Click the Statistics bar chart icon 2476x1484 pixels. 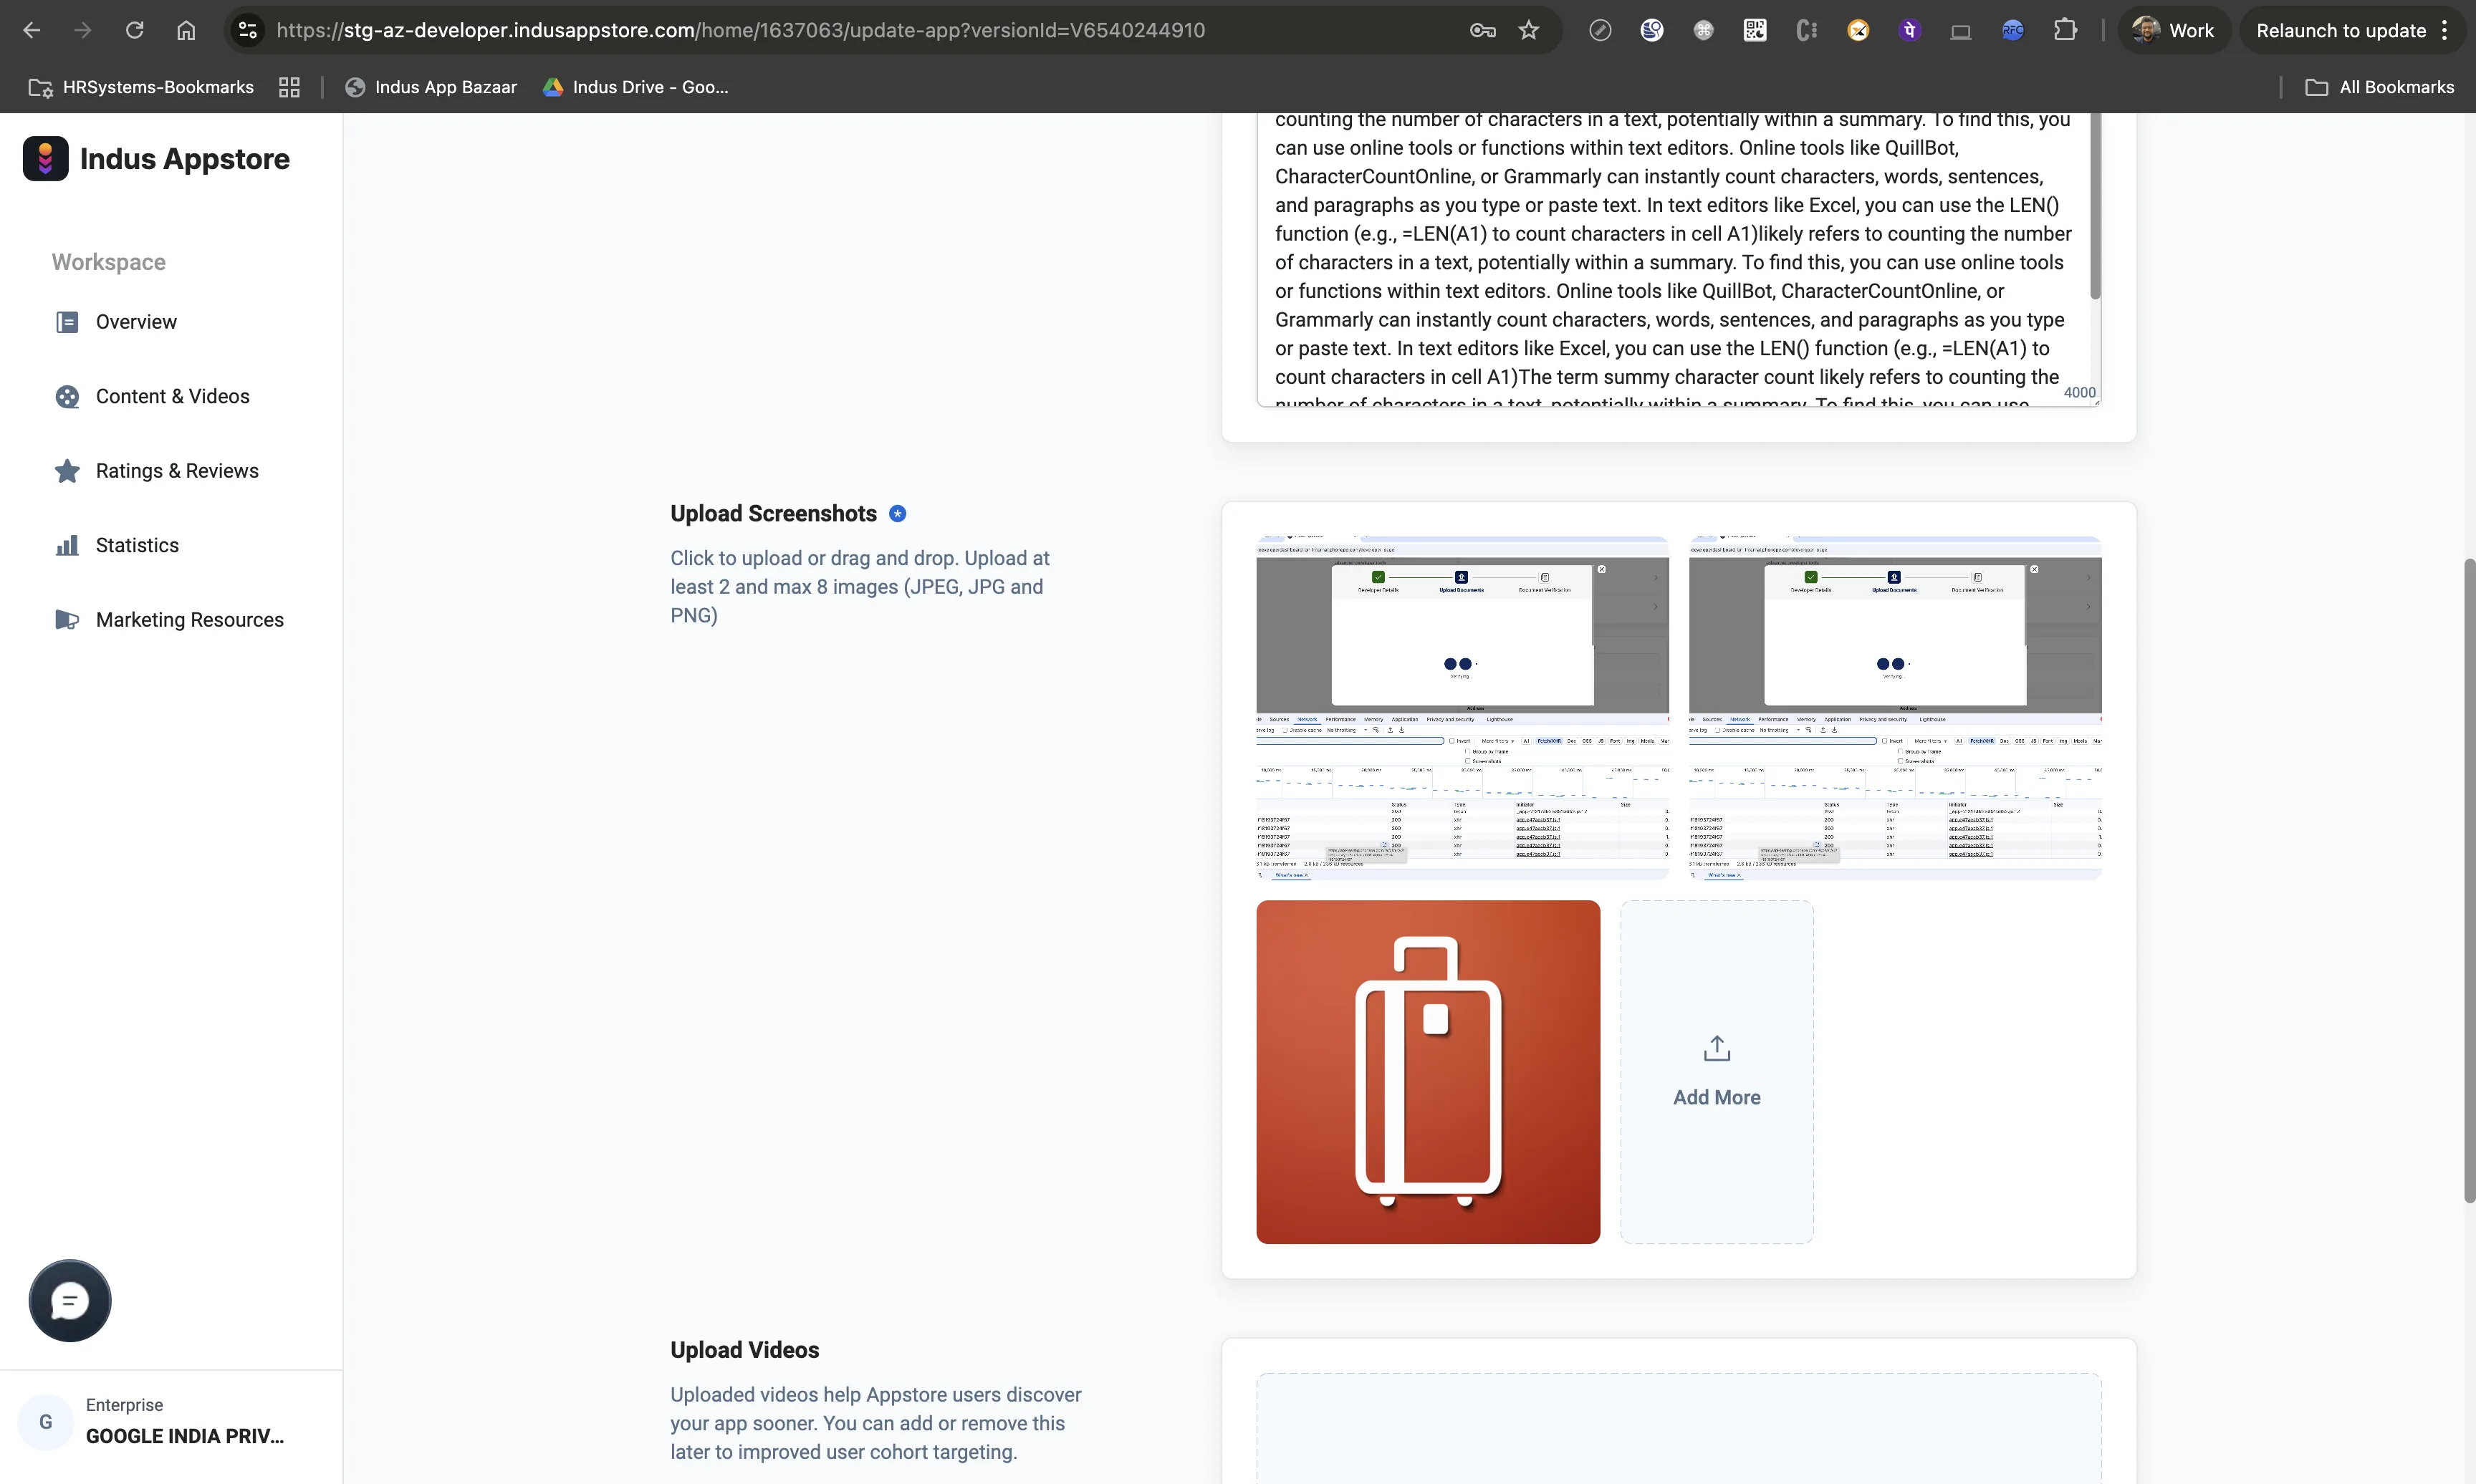pyautogui.click(x=67, y=545)
